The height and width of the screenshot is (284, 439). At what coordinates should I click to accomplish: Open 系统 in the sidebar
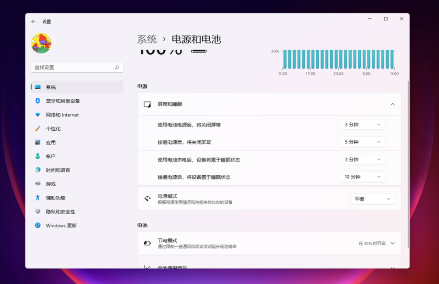pyautogui.click(x=77, y=87)
